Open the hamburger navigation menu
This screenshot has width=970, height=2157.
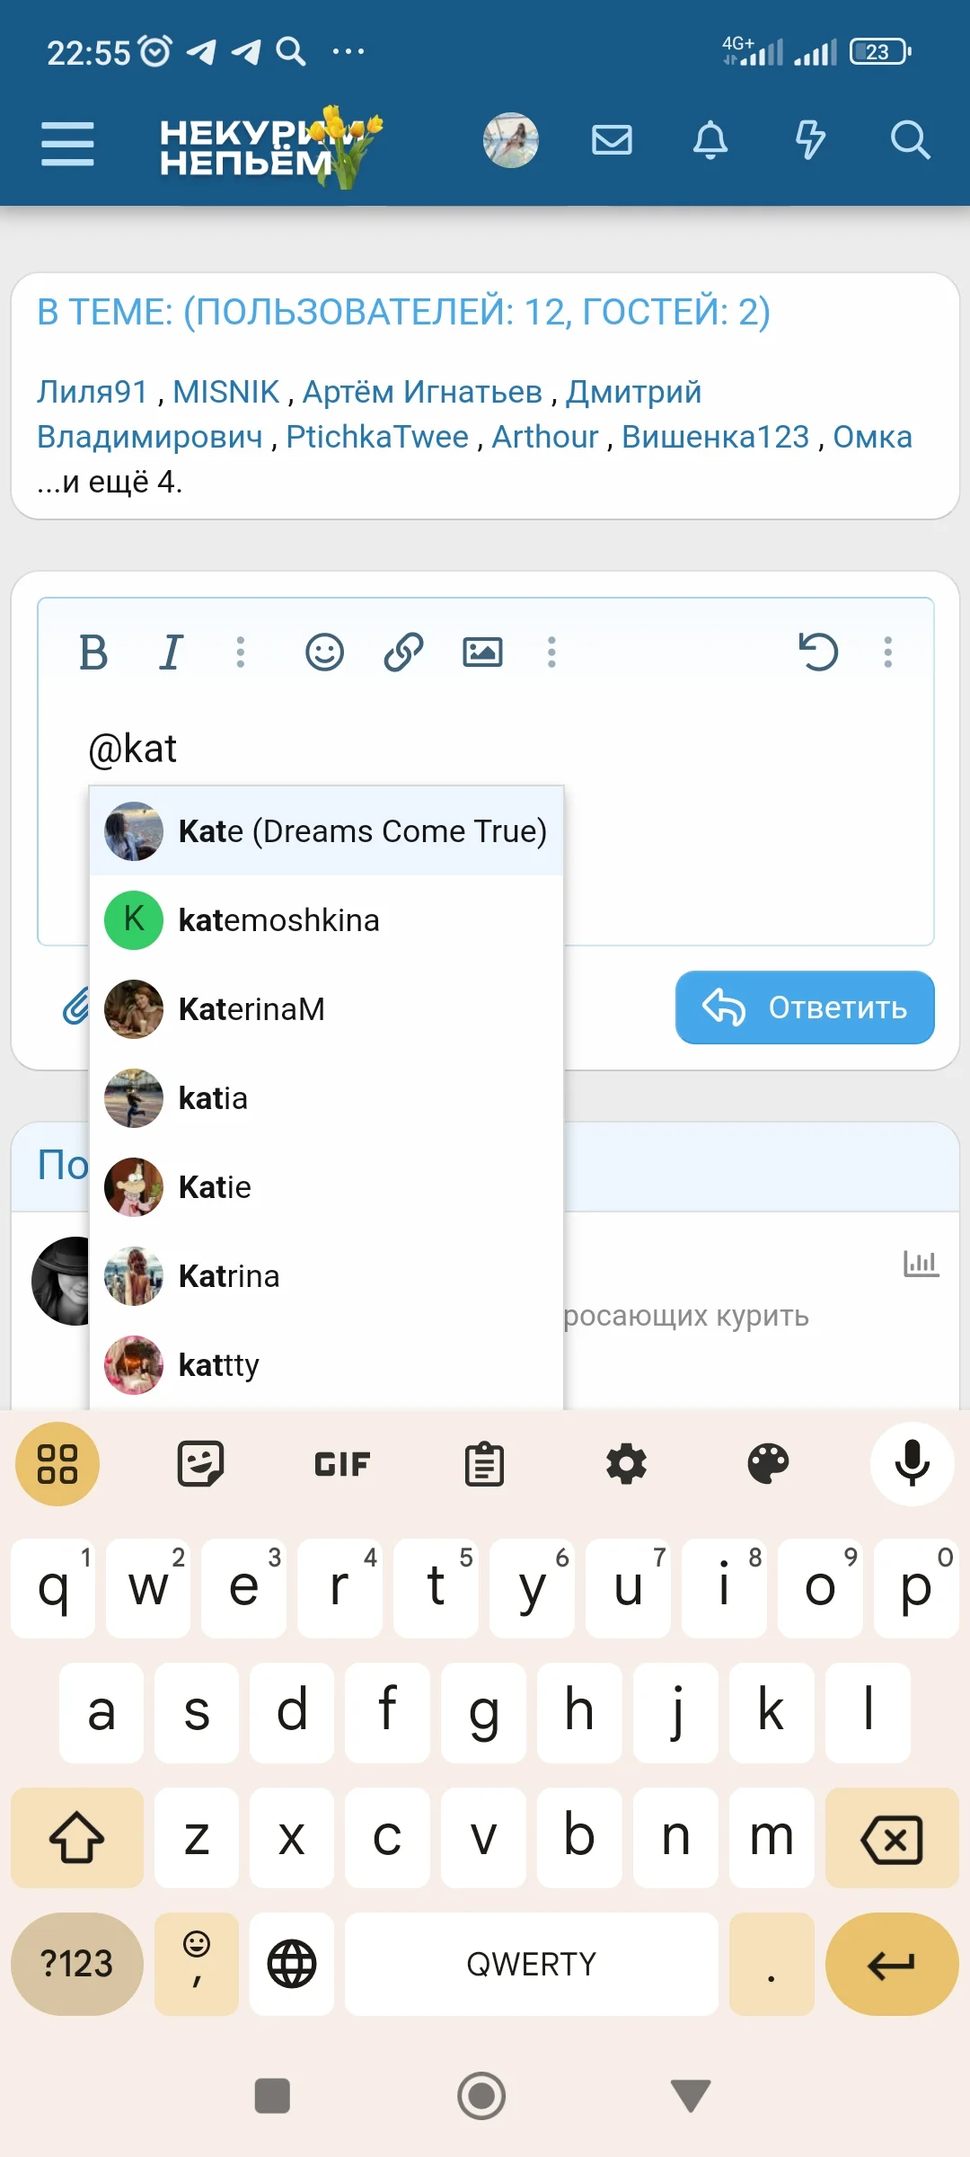tap(67, 144)
